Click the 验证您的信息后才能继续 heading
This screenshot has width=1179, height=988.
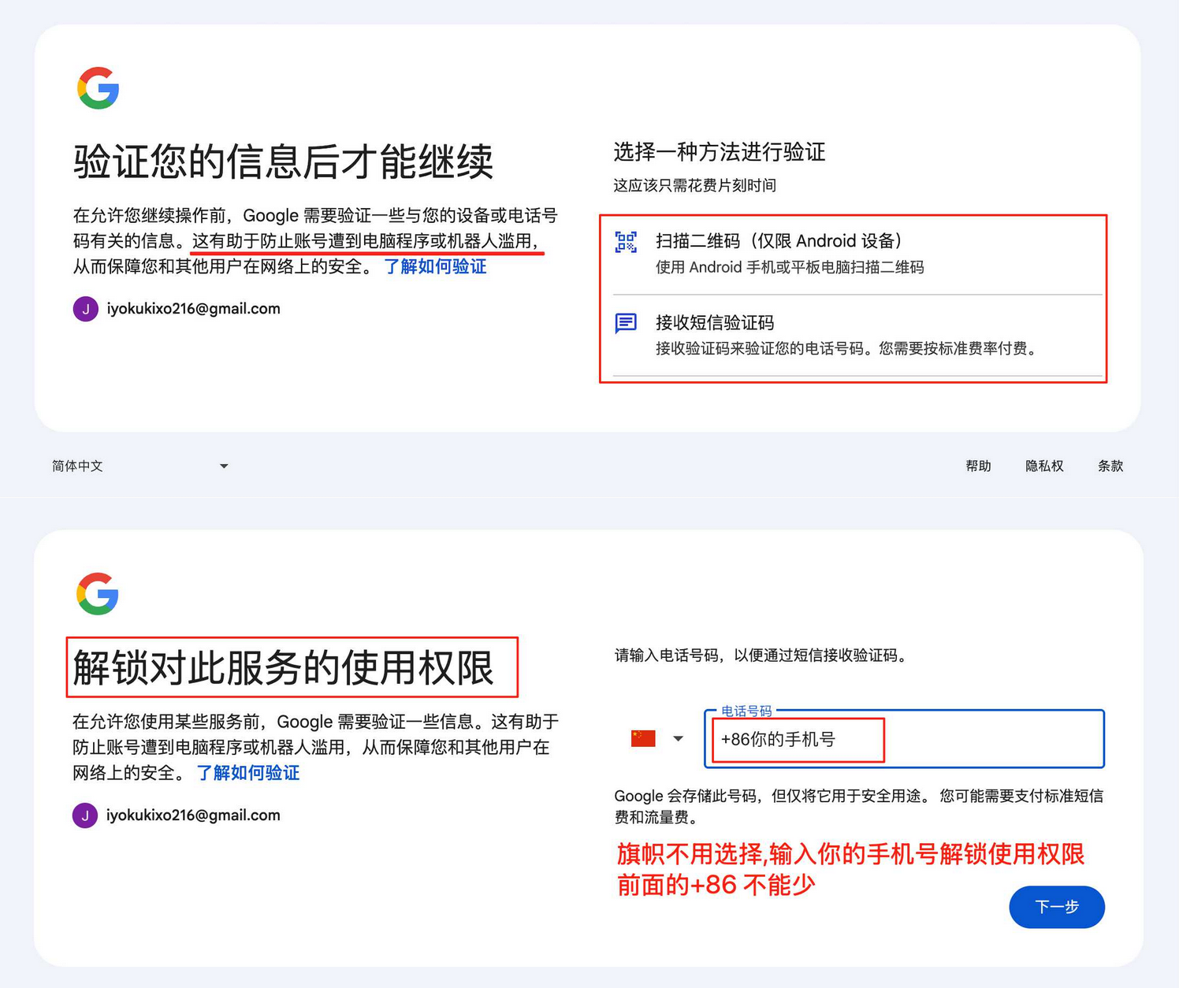point(284,162)
